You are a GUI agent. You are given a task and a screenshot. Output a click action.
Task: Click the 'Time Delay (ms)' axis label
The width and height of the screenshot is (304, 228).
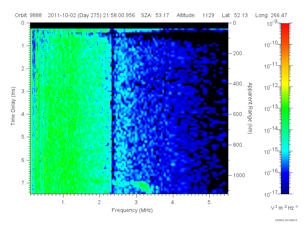[x=13, y=106]
